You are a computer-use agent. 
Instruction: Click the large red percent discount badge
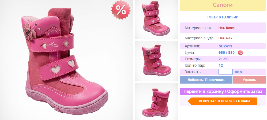[x=121, y=10]
